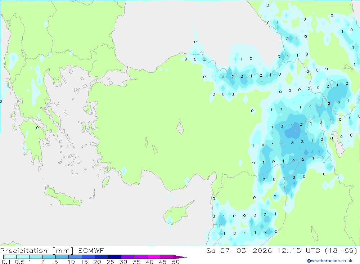Image resolution: width=360 pixels, height=264 pixels.
Task: Choose the 2–5 mm legend swatch
Action: (x=49, y=257)
